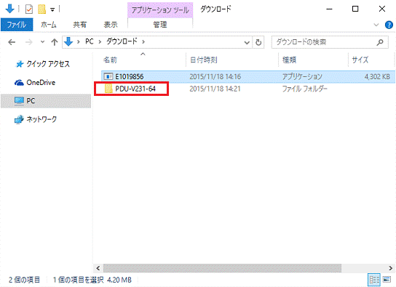The width and height of the screenshot is (396, 287).
Task: Switch to the 表示 ribbon tab
Action: (111, 25)
